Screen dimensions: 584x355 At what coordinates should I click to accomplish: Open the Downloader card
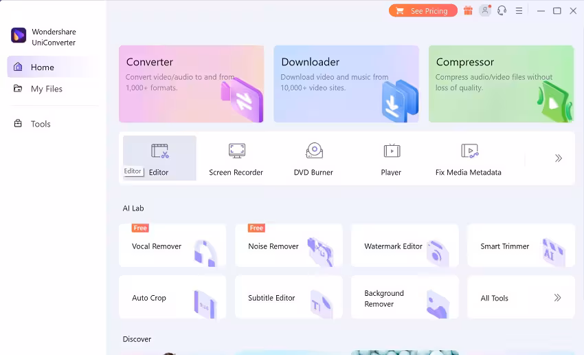[346, 84]
